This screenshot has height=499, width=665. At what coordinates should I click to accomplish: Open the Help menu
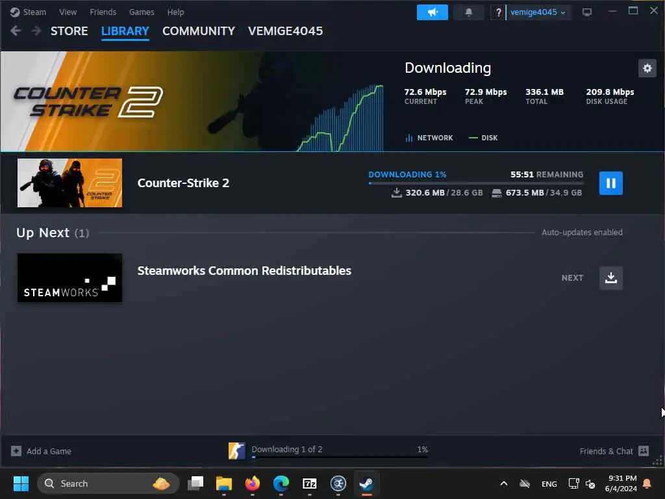(x=175, y=12)
